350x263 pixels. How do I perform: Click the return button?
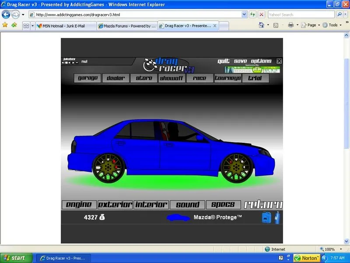click(263, 205)
